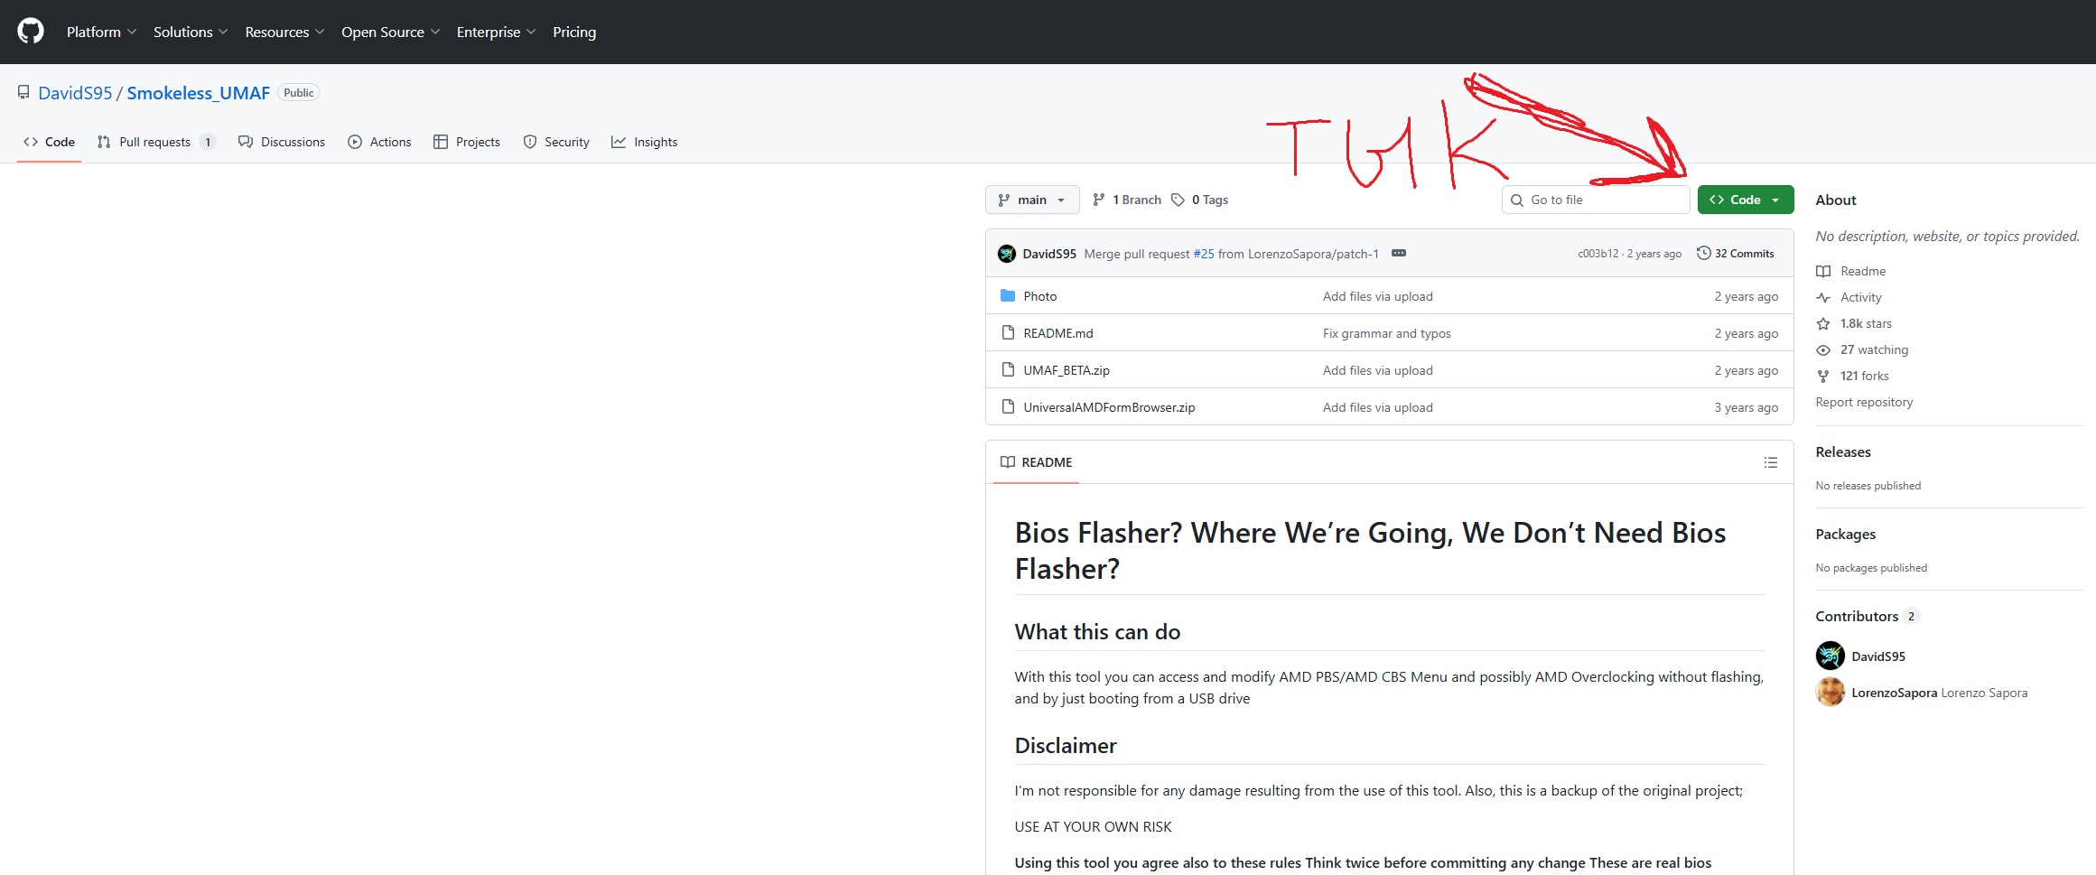Open commit hash c003b12
The width and height of the screenshot is (2096, 875).
(1598, 254)
